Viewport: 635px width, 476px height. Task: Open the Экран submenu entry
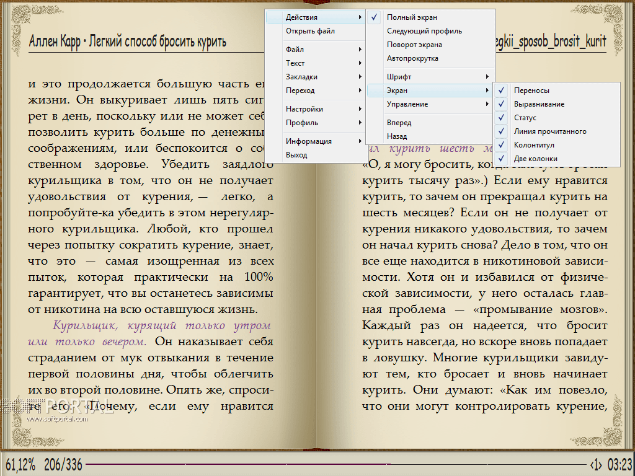coord(430,90)
